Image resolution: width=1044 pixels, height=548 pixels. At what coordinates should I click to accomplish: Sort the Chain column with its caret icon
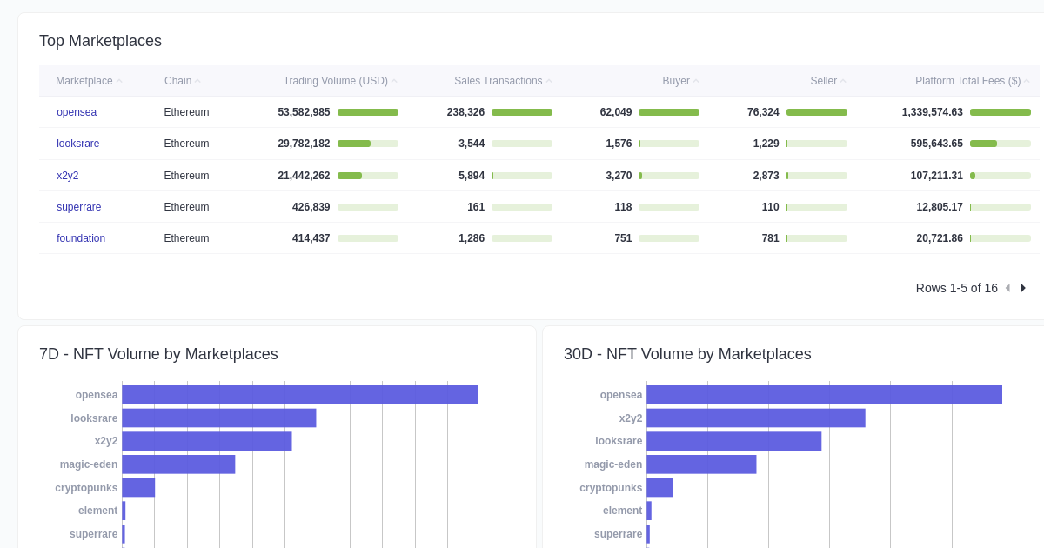[x=198, y=80]
